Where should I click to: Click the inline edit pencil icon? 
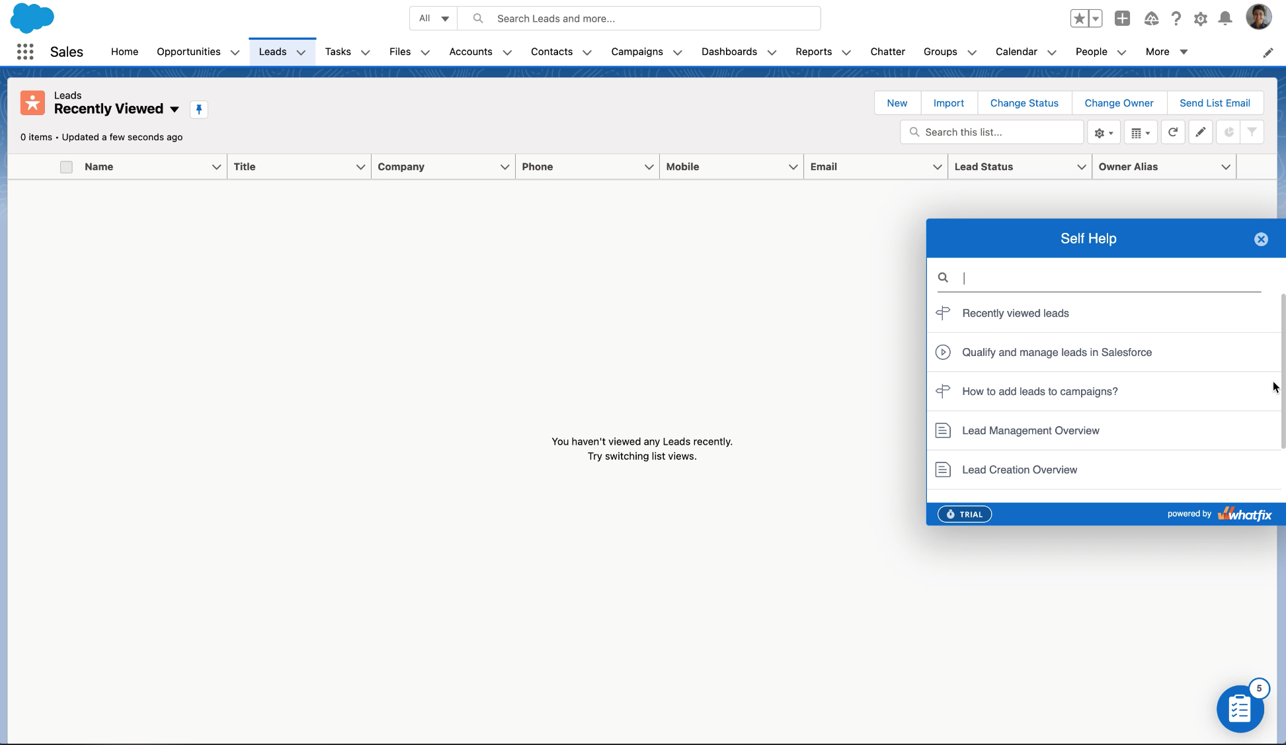coord(1201,132)
